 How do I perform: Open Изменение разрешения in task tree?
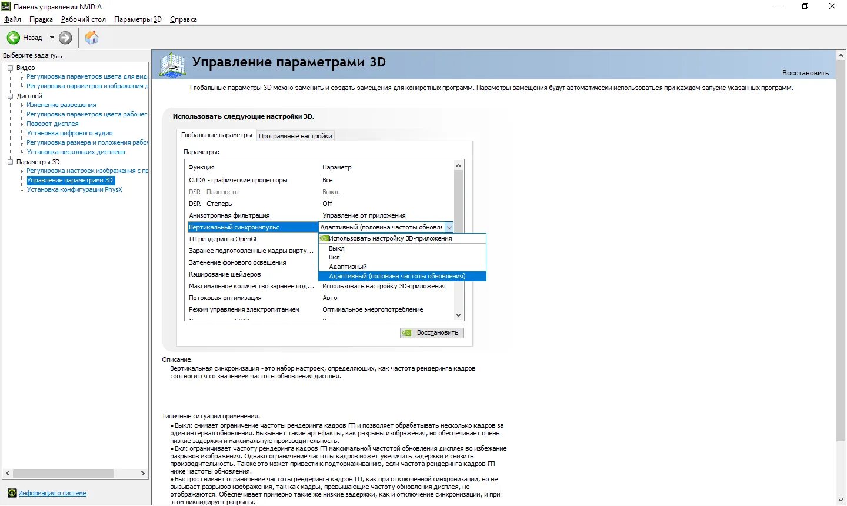(x=61, y=105)
